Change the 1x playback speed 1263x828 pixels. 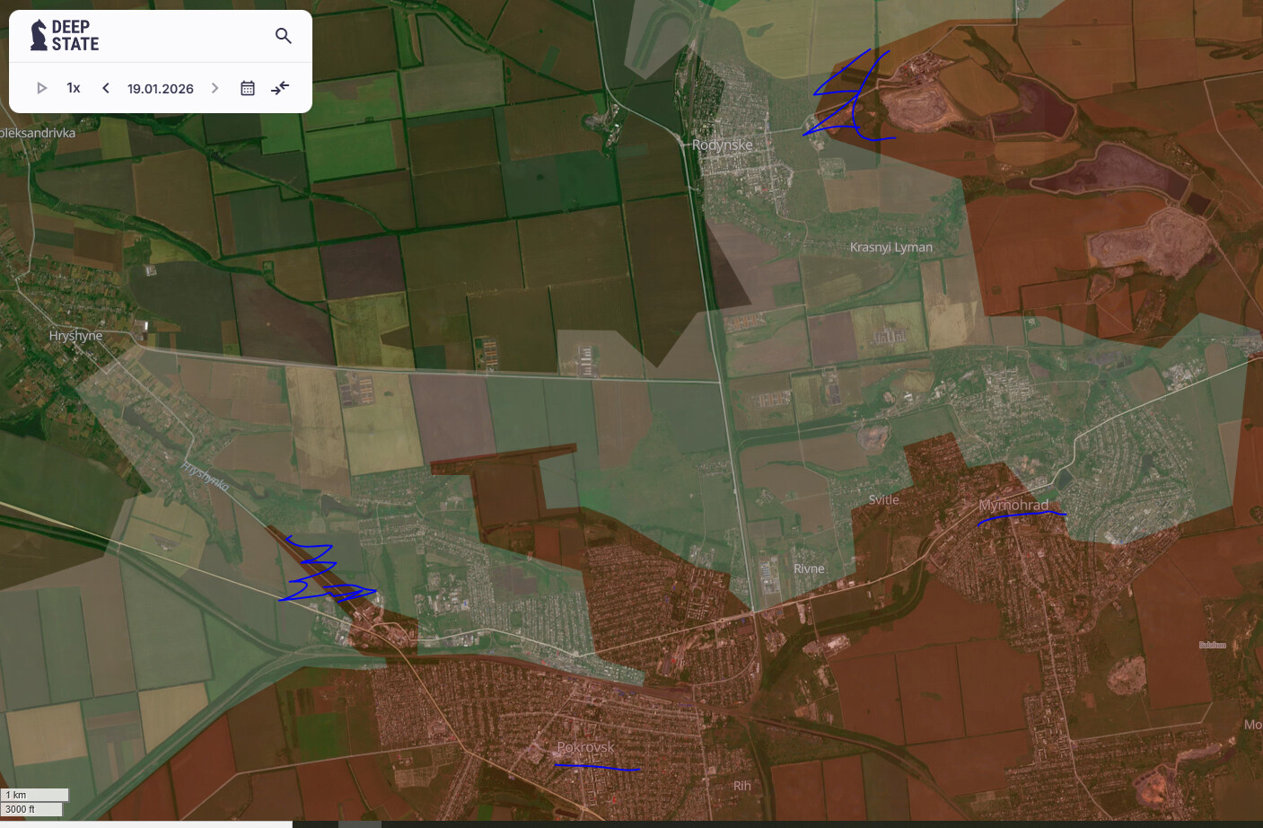(x=74, y=88)
